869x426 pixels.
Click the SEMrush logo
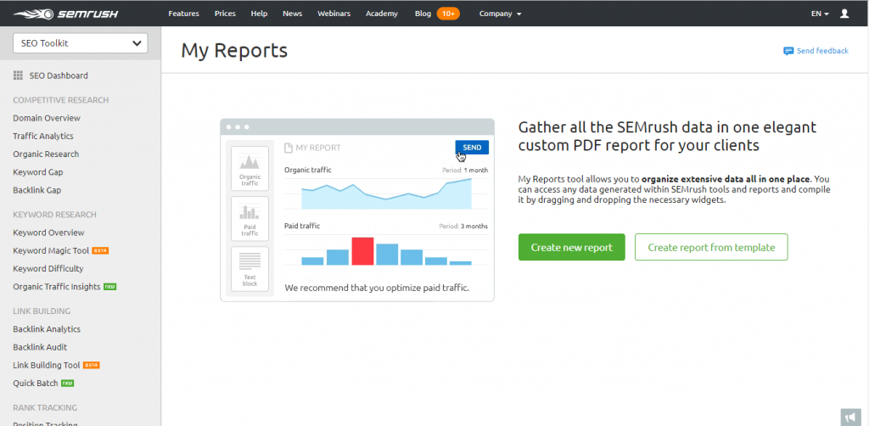click(x=66, y=14)
